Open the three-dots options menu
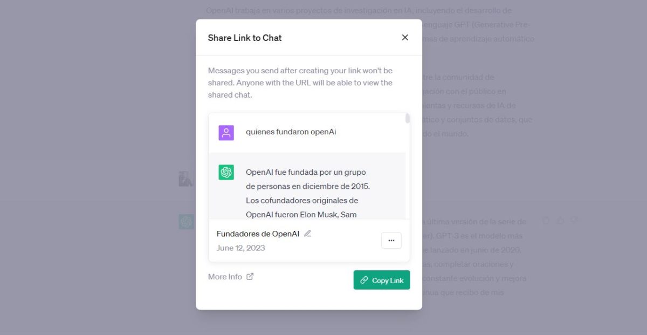Screen dimensions: 647x335 (391, 241)
